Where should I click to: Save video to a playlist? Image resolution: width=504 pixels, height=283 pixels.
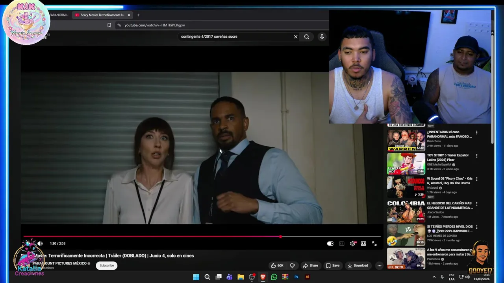click(333, 266)
